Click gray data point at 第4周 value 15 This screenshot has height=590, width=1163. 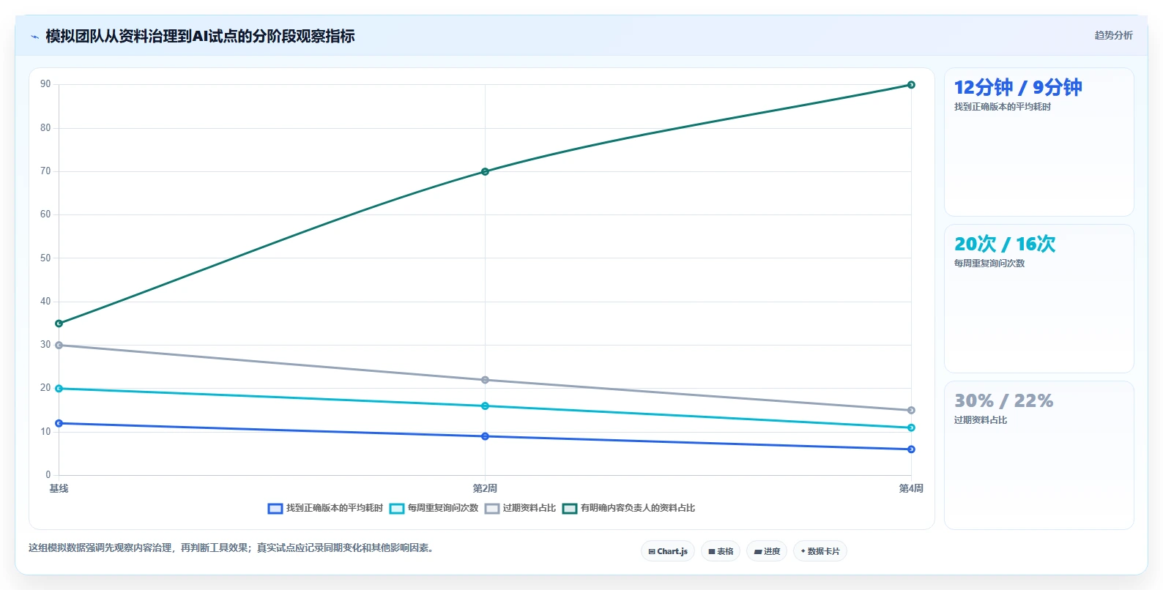coord(911,411)
